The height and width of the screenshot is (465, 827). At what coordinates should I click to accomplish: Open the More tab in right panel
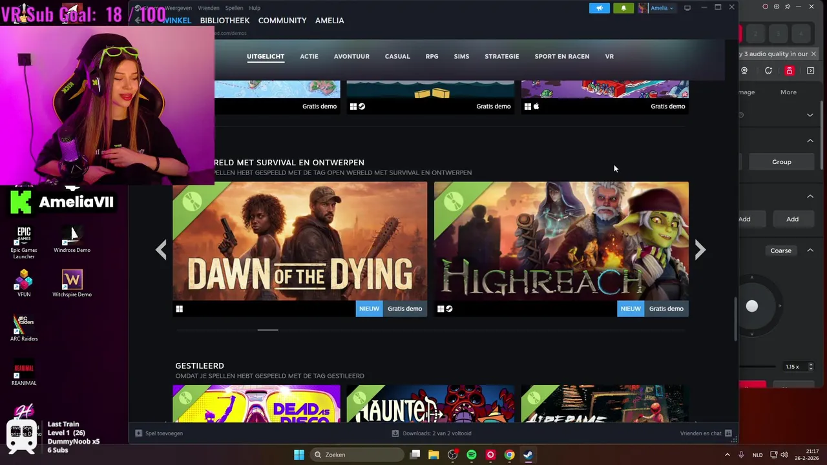tap(788, 92)
